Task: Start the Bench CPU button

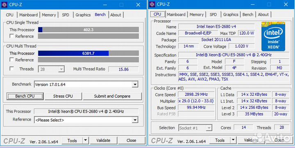Action: click(25, 96)
